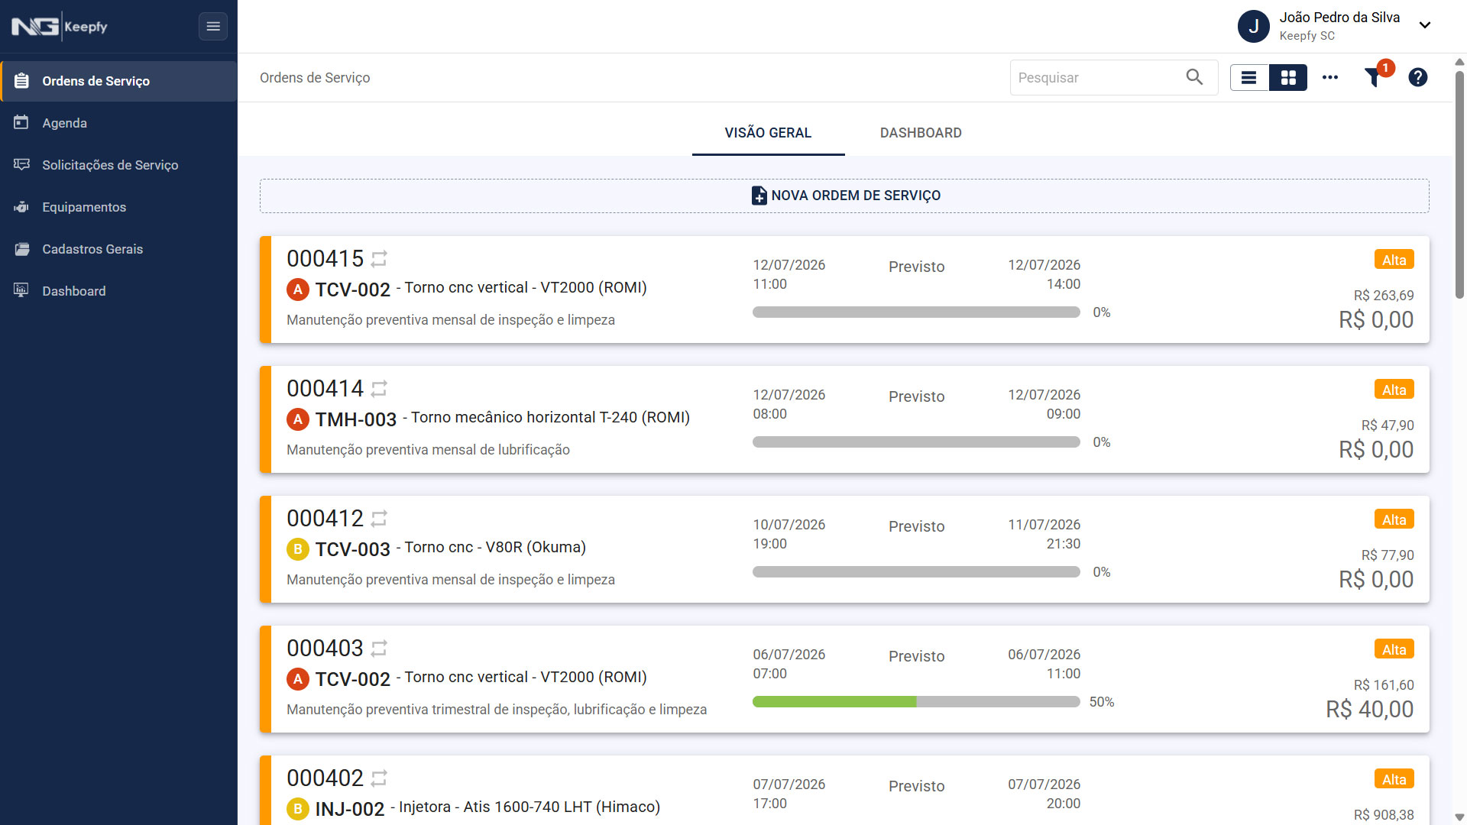Expand the user account dropdown chevron
This screenshot has width=1467, height=825.
coord(1425,25)
